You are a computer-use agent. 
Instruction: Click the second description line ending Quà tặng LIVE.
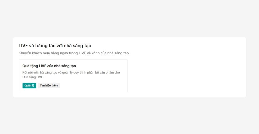33,77
